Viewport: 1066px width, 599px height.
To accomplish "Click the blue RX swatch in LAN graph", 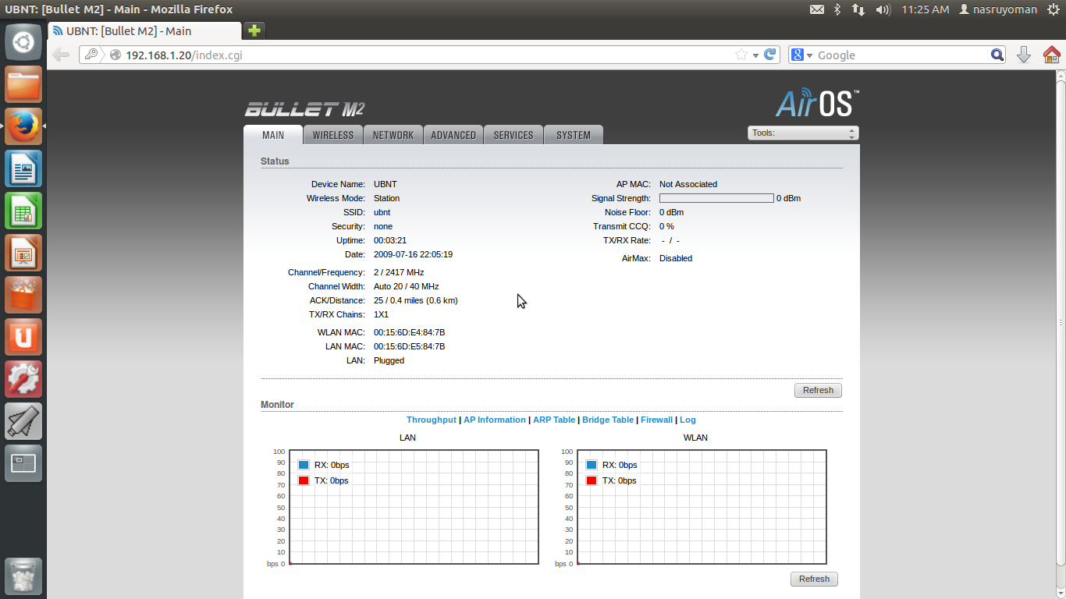I will [x=304, y=465].
